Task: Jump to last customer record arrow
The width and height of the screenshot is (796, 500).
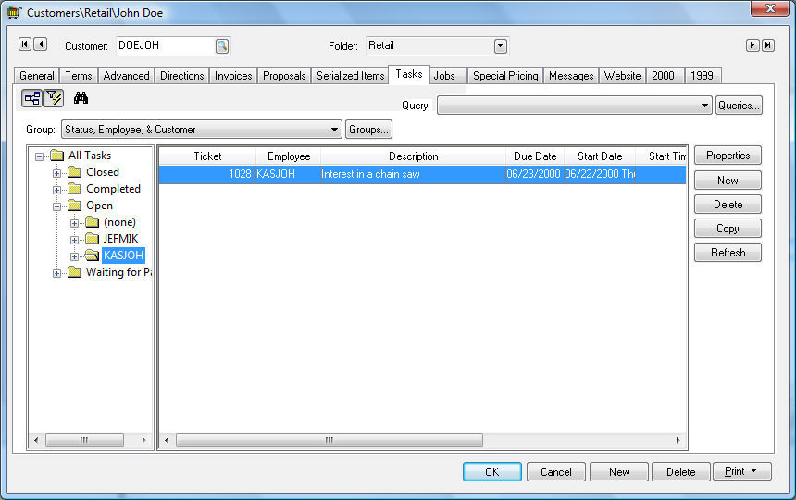Action: (x=768, y=45)
